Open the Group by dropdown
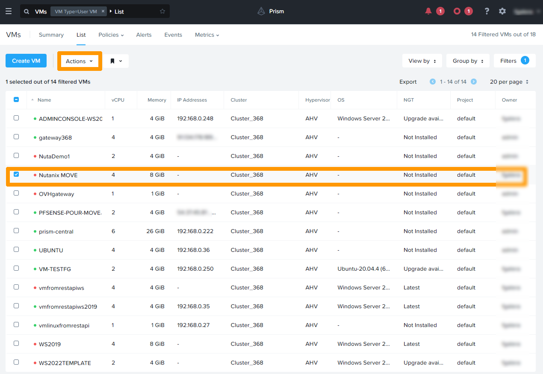543x374 pixels. point(468,61)
